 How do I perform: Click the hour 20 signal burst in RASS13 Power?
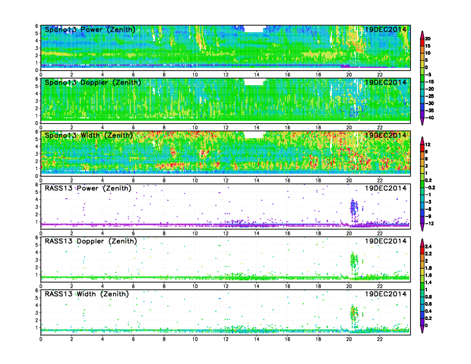354,208
